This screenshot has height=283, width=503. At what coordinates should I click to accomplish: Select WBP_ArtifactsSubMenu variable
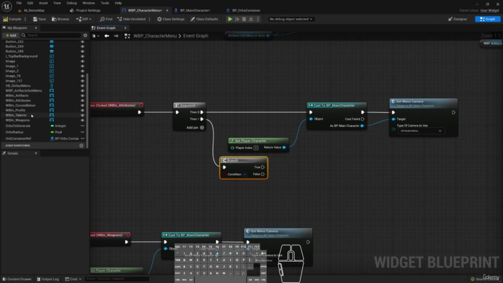(24, 91)
